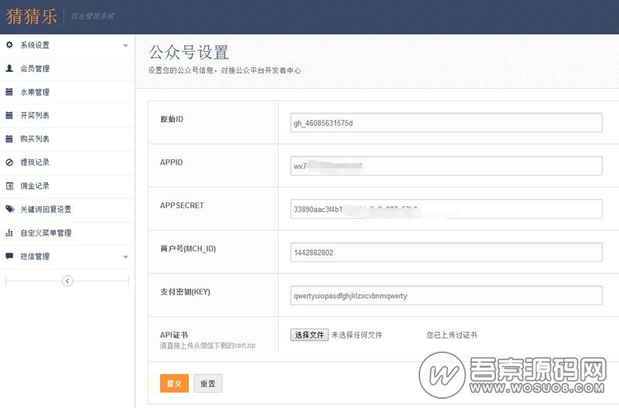Click 选择文件 to upload the API certificate
This screenshot has height=408, width=619.
(x=309, y=335)
